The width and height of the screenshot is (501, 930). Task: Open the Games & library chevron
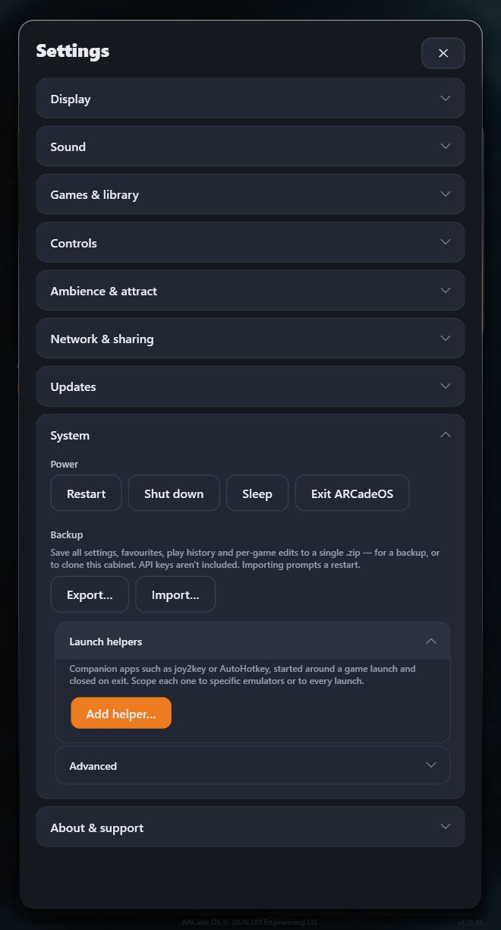446,194
